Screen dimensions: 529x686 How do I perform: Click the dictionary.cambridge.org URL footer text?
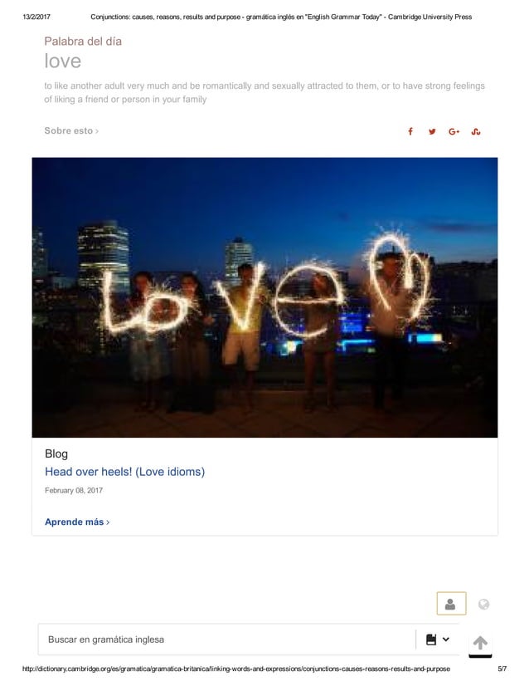coord(235,669)
